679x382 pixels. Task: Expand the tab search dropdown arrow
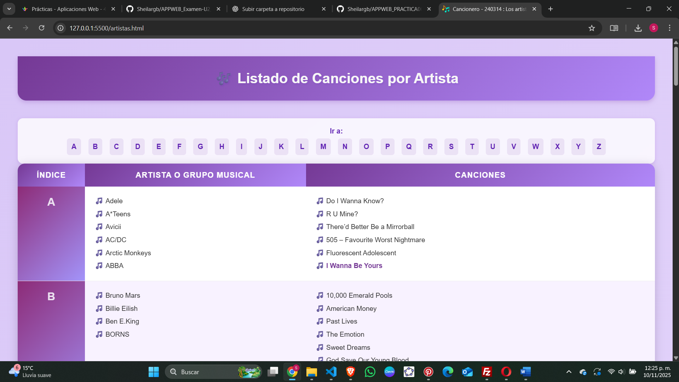9,9
